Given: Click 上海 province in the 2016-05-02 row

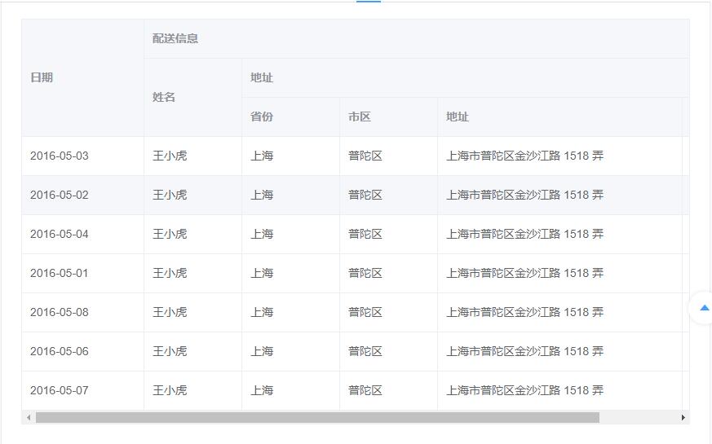Looking at the screenshot, I should 262,195.
